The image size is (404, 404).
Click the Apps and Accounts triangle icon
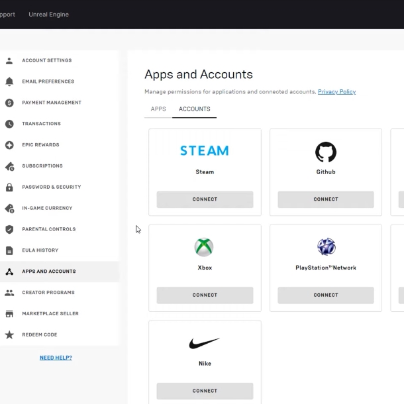9,272
